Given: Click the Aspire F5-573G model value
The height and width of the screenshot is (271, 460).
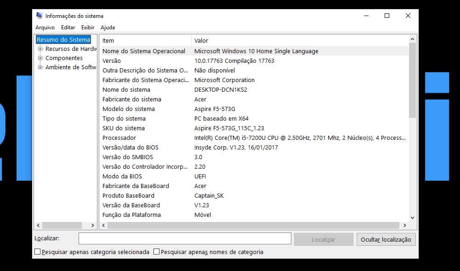Looking at the screenshot, I should click(x=215, y=109).
